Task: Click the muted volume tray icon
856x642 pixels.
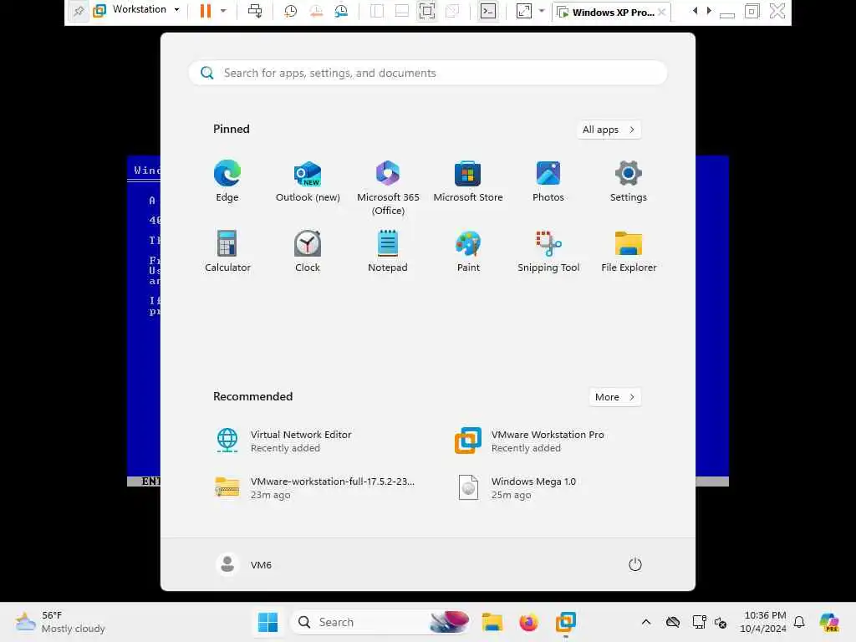Action: [721, 622]
